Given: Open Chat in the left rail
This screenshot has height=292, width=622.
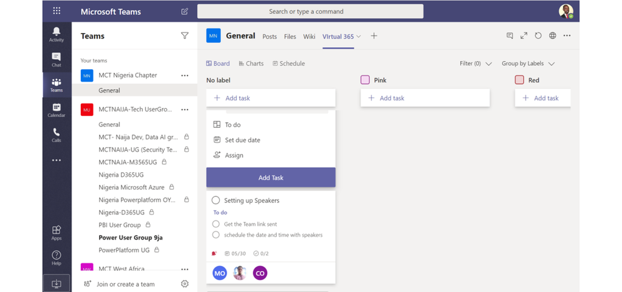Looking at the screenshot, I should [x=56, y=60].
